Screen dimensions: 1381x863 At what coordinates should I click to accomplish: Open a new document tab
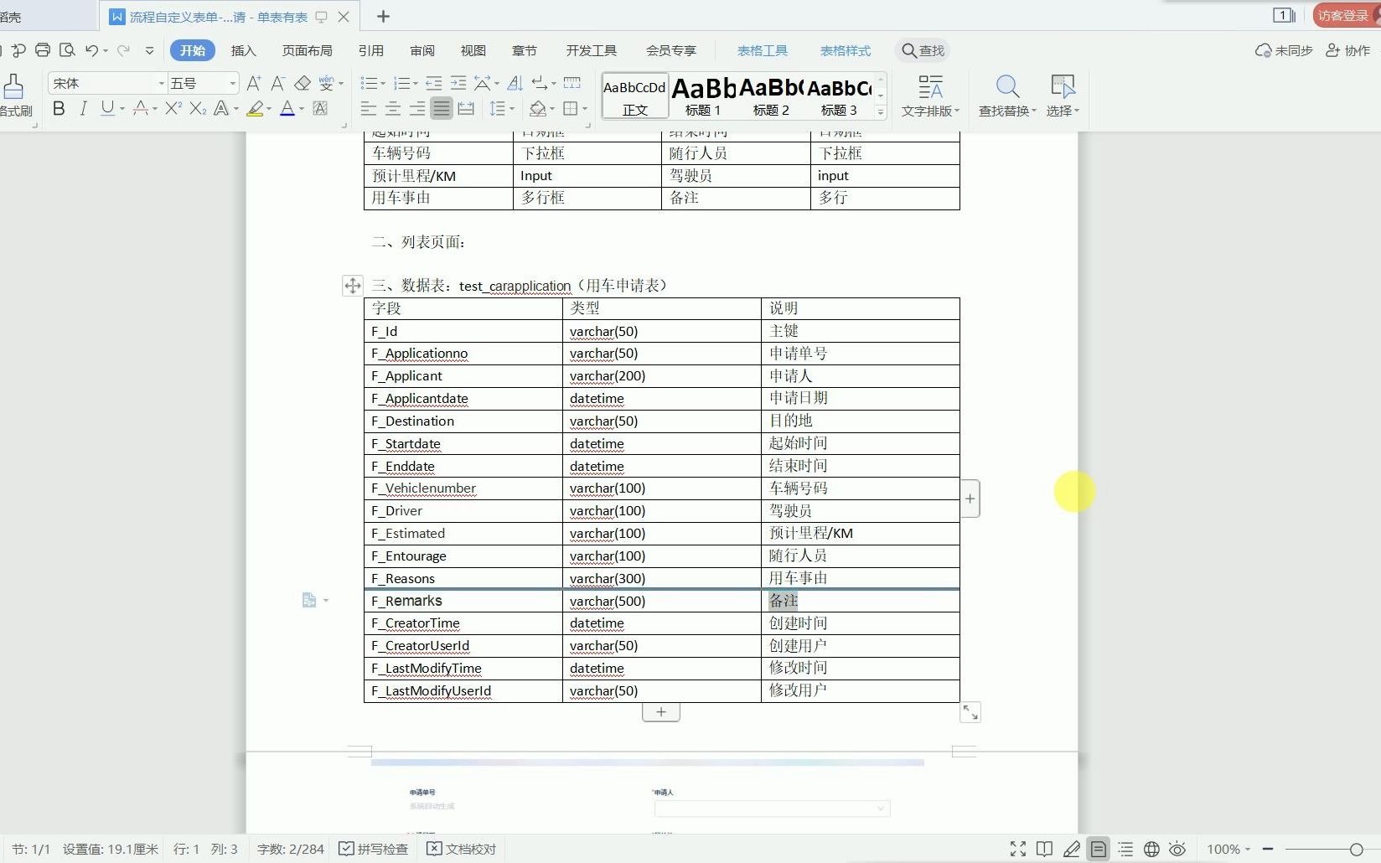click(383, 16)
